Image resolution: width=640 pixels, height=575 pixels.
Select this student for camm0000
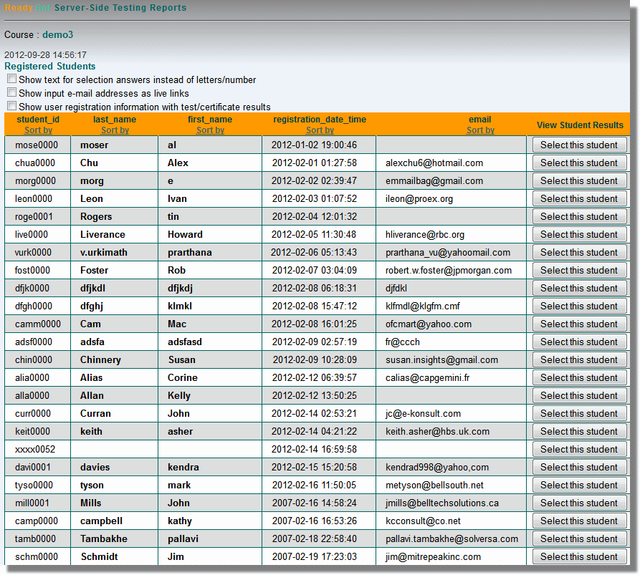click(x=579, y=324)
